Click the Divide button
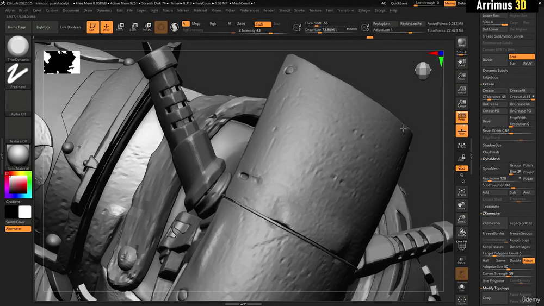Viewport: 544px width, 306px height. click(494, 60)
